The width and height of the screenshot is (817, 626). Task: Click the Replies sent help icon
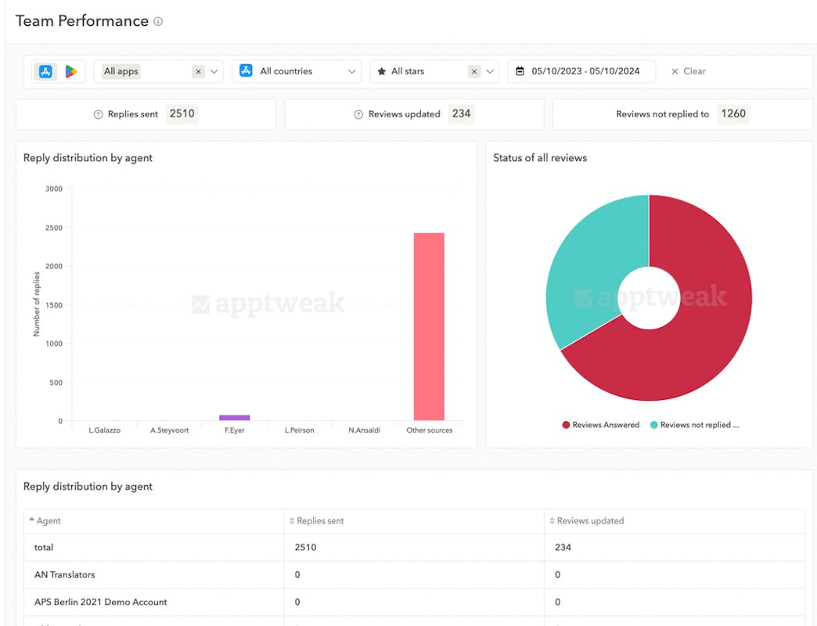98,114
